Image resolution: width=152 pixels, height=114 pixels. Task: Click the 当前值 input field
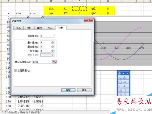pos(47,36)
